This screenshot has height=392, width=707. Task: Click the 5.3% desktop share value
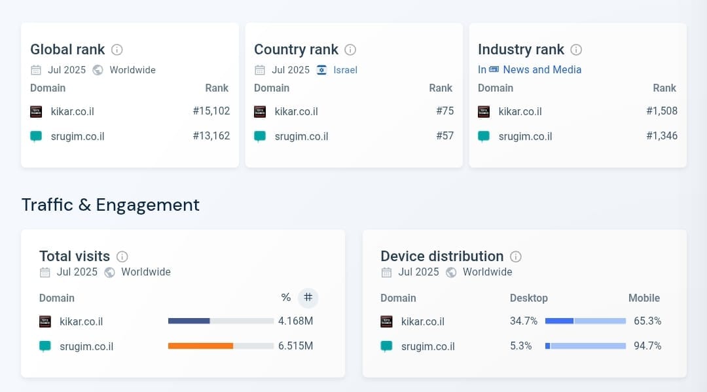pyautogui.click(x=521, y=346)
